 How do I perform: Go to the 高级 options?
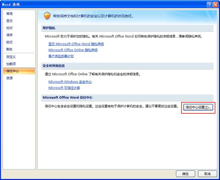[10, 49]
